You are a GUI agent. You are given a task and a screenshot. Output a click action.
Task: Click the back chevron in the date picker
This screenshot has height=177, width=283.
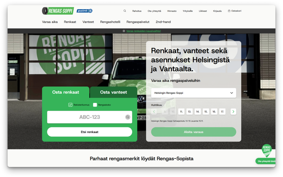tap(154, 112)
